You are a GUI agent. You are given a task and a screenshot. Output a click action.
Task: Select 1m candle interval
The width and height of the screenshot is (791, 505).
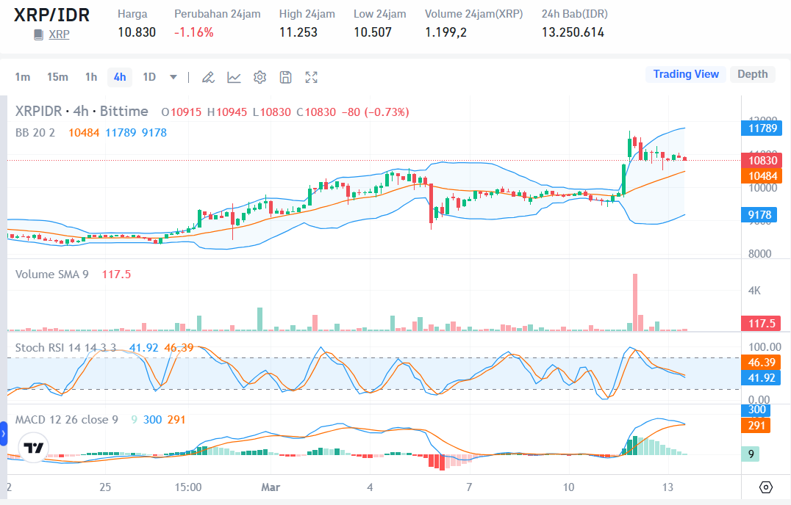pyautogui.click(x=23, y=77)
